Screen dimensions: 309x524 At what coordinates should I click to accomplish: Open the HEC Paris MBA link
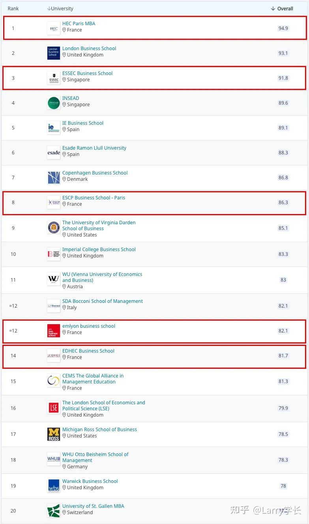79,24
